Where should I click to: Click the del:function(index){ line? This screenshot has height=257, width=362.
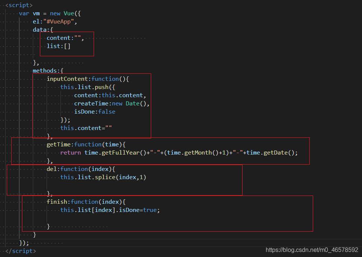(81, 169)
